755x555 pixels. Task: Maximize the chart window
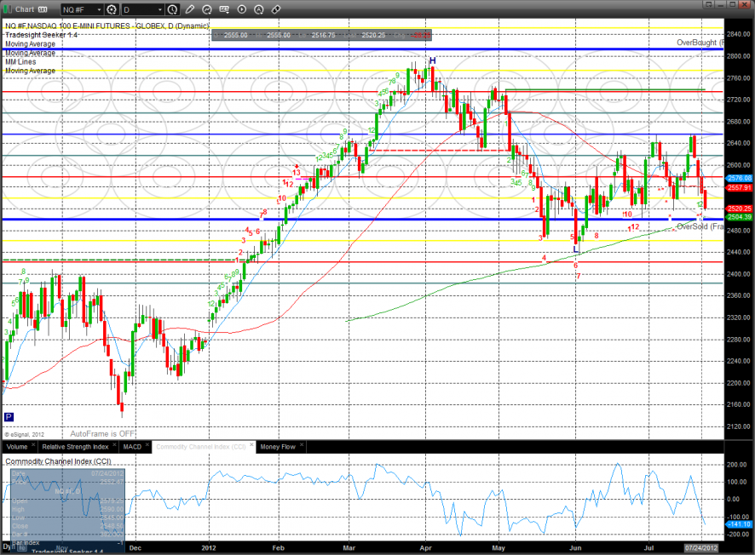coord(732,4)
